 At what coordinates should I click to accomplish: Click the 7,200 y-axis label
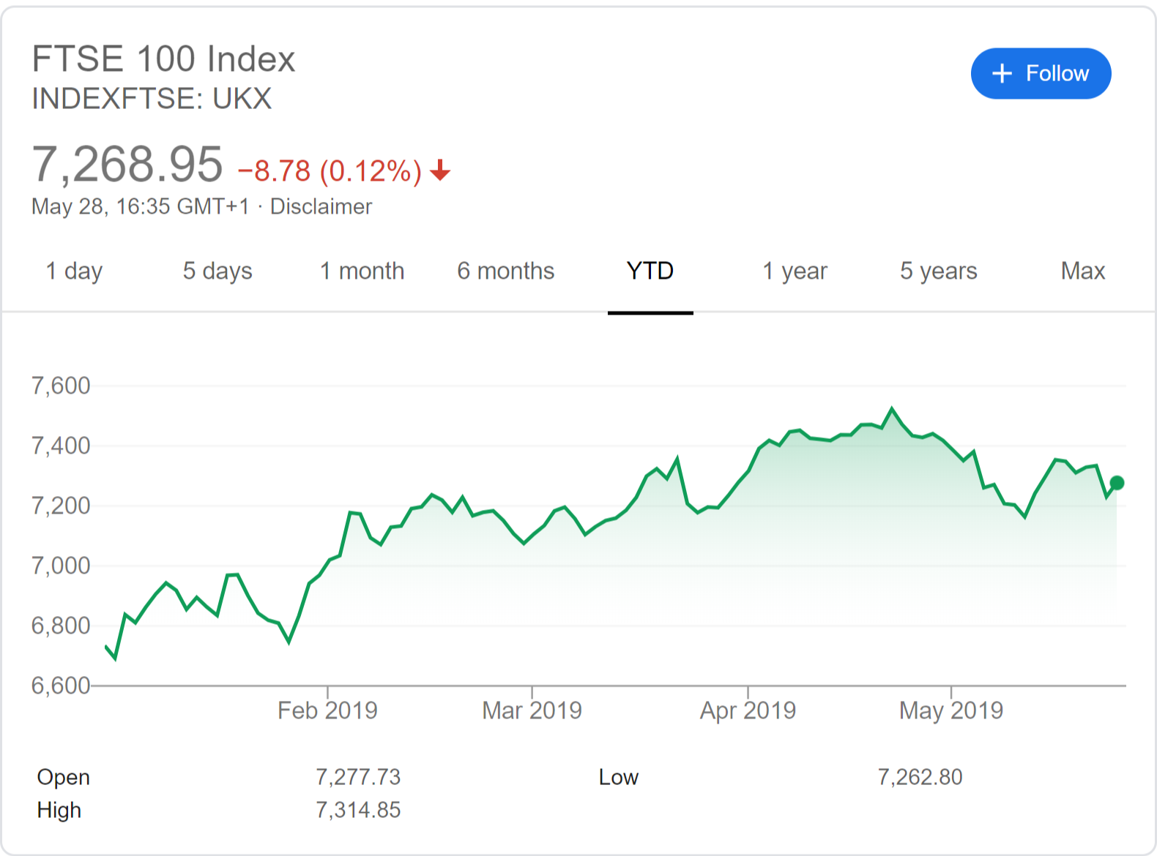[x=61, y=506]
